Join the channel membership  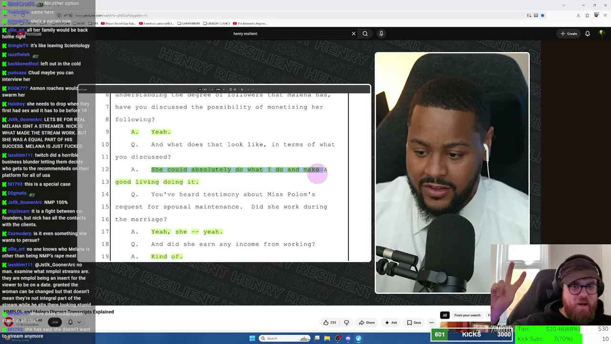click(x=55, y=322)
